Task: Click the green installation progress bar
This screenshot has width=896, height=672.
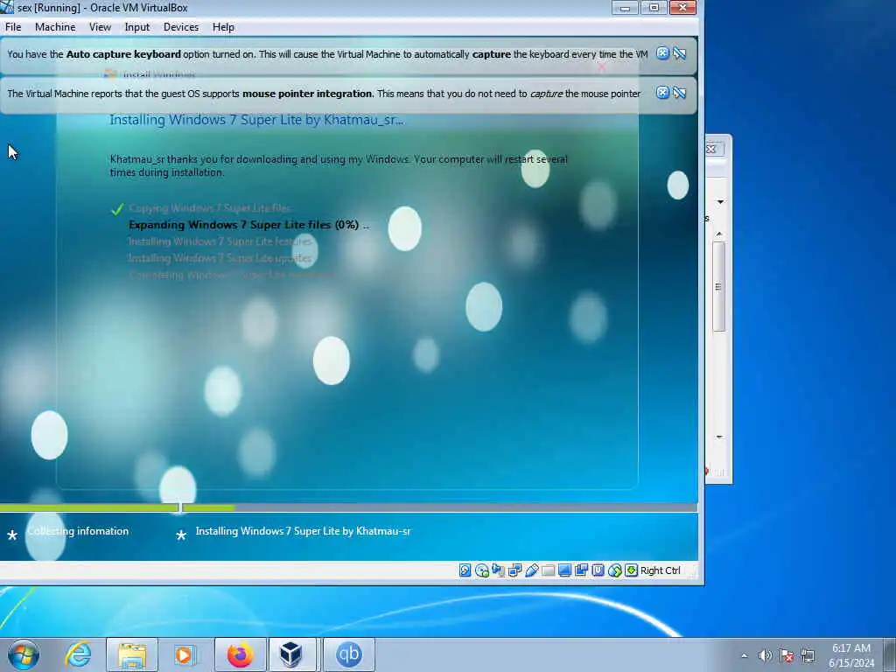Action: 117,507
